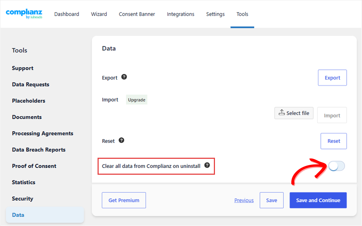
Task: Follow the Previous link
Action: [x=244, y=200]
